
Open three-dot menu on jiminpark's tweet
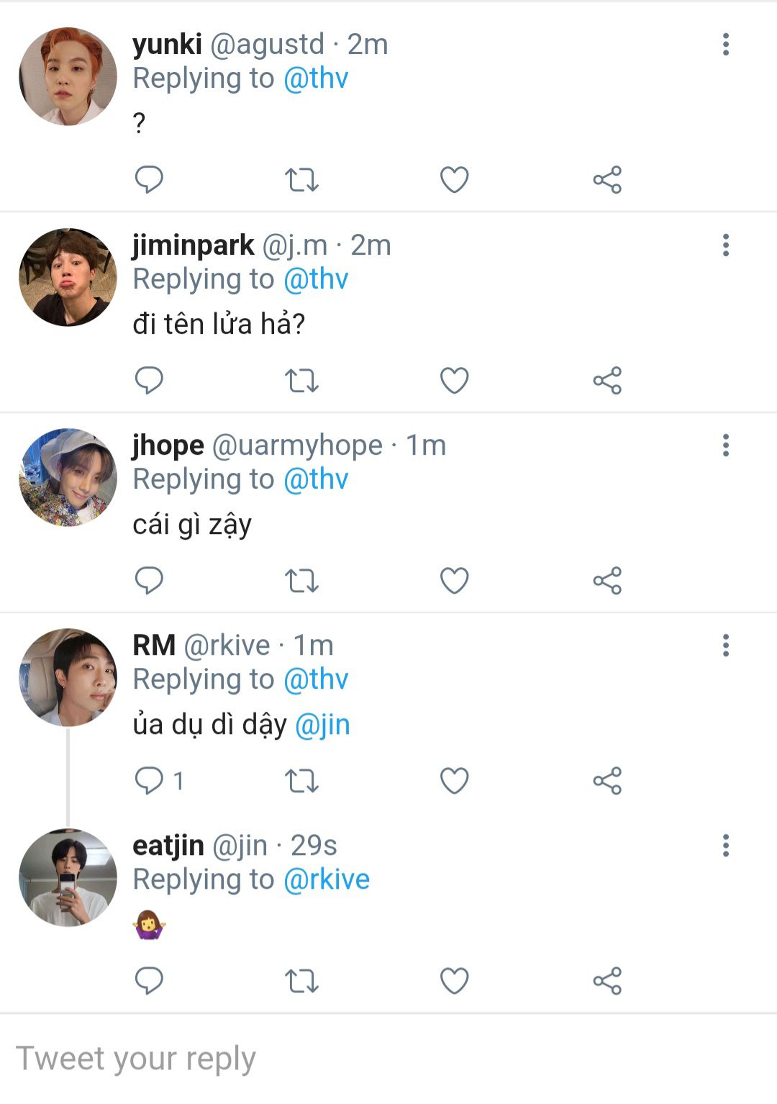726,245
